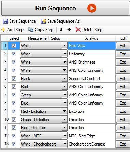This screenshot has width=130, height=152.
Task: Disable the checkbox for step 13 Checkerboard
Action: [x=14, y=144]
